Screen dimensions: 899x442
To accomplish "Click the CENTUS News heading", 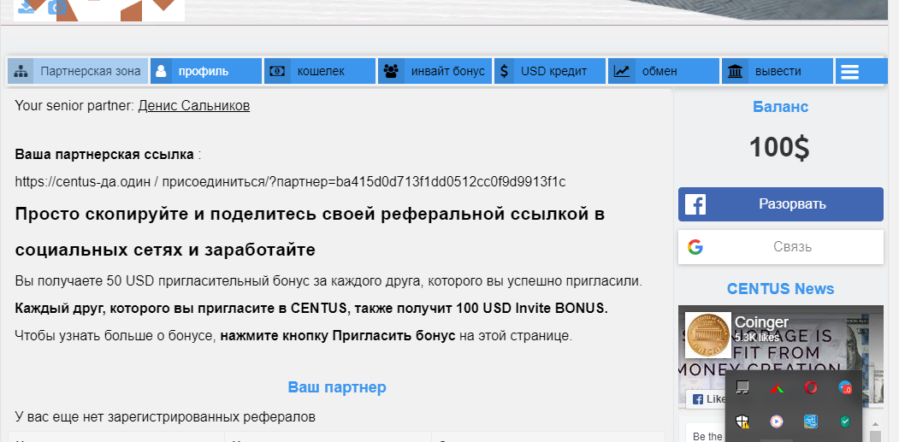I will click(x=780, y=288).
